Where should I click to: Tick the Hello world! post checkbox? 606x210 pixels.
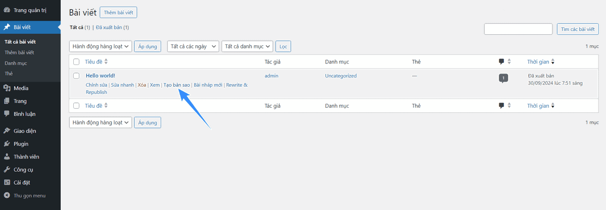pos(76,76)
